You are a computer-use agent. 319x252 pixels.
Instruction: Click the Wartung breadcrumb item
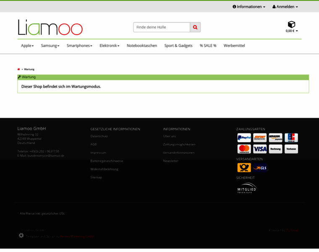click(29, 69)
